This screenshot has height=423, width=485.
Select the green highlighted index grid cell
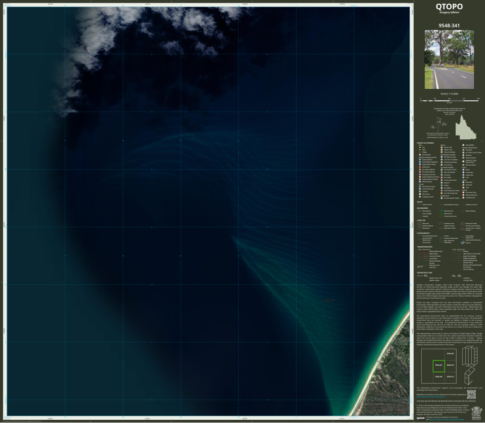[x=439, y=366]
